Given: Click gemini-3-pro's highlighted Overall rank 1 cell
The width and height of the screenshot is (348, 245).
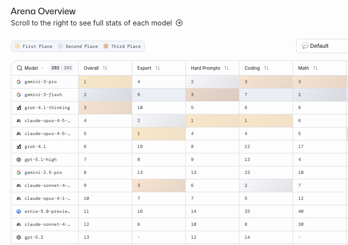Looking at the screenshot, I should [x=105, y=82].
